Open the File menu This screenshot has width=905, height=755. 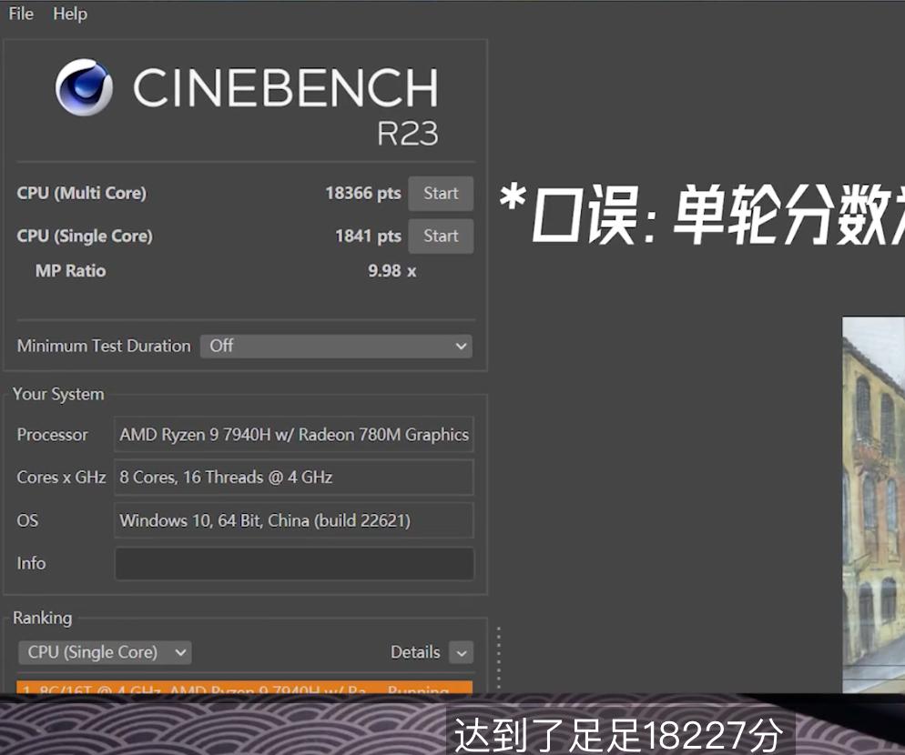(19, 13)
